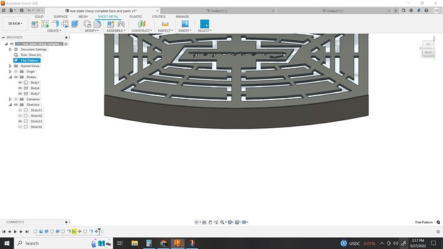
Task: Toggle visibility of the Canvases folder
Action: coord(16,99)
